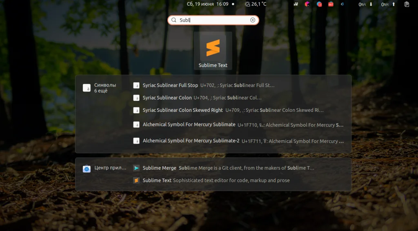
Task: Open the Символы characters provider icon
Action: tap(87, 88)
